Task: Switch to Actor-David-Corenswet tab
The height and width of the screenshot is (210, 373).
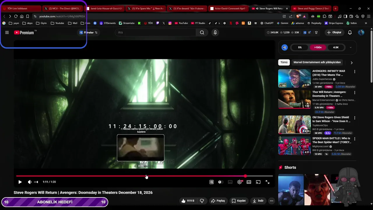Action: pos(228,8)
